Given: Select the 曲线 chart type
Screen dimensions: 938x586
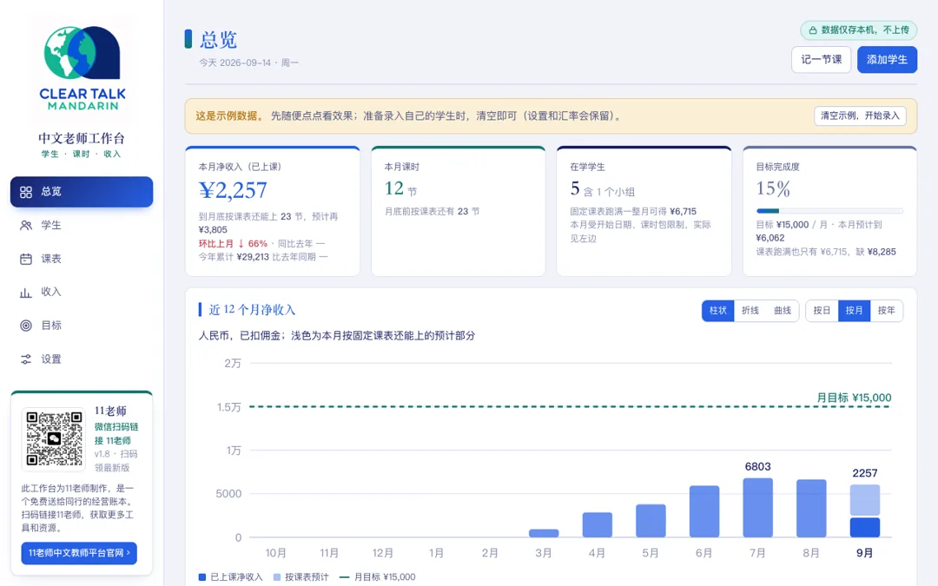Looking at the screenshot, I should click(783, 310).
